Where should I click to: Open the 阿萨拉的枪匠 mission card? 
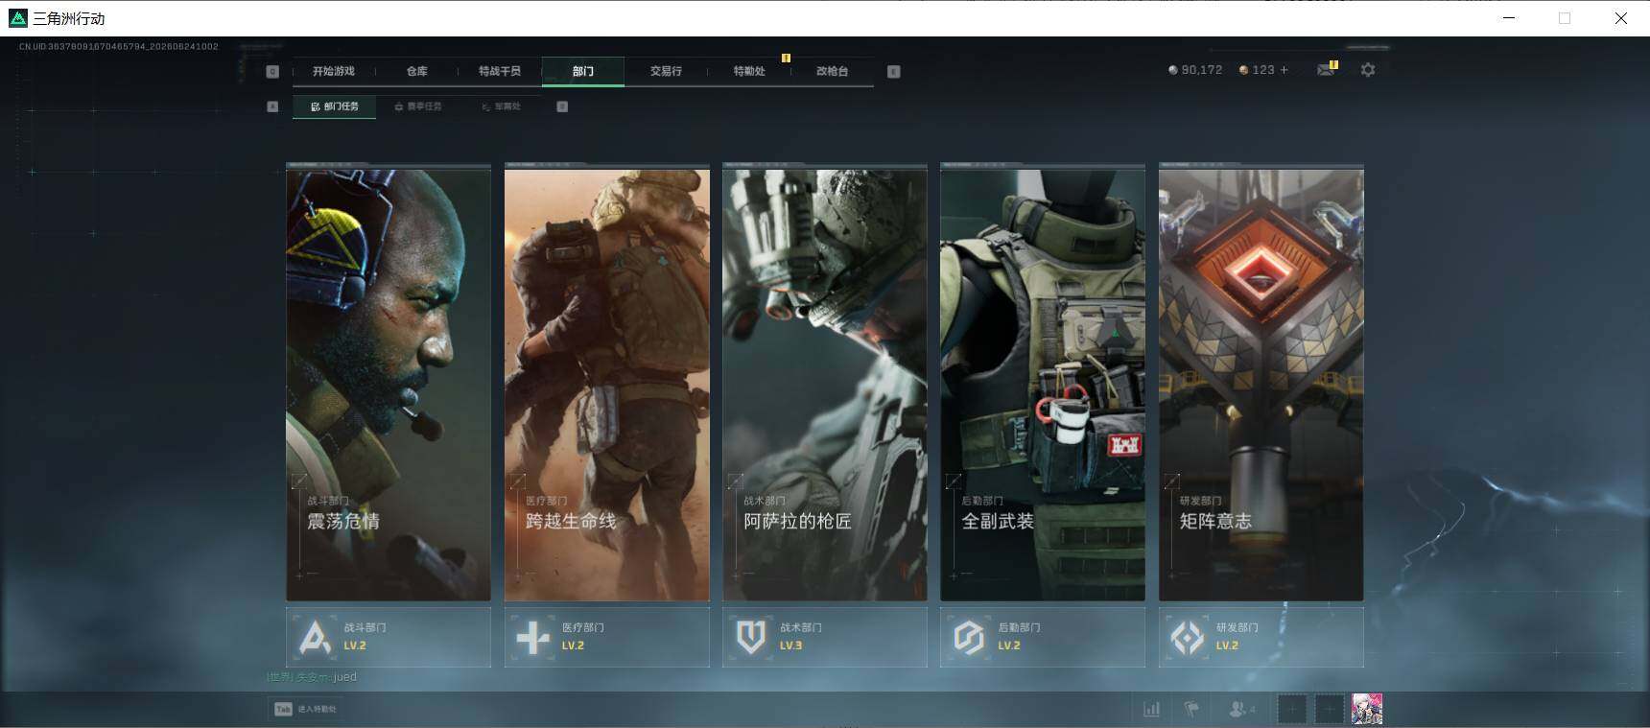click(x=825, y=384)
